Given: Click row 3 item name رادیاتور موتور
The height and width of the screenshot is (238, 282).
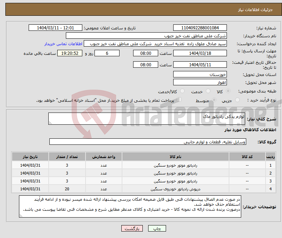Looking at the screenshot, I should (175, 181).
